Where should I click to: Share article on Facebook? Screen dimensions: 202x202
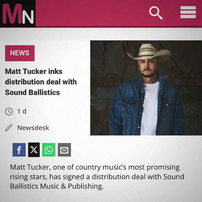click(x=19, y=150)
